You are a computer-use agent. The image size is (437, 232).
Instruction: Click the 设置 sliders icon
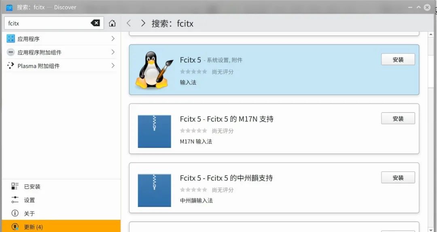tap(15, 199)
